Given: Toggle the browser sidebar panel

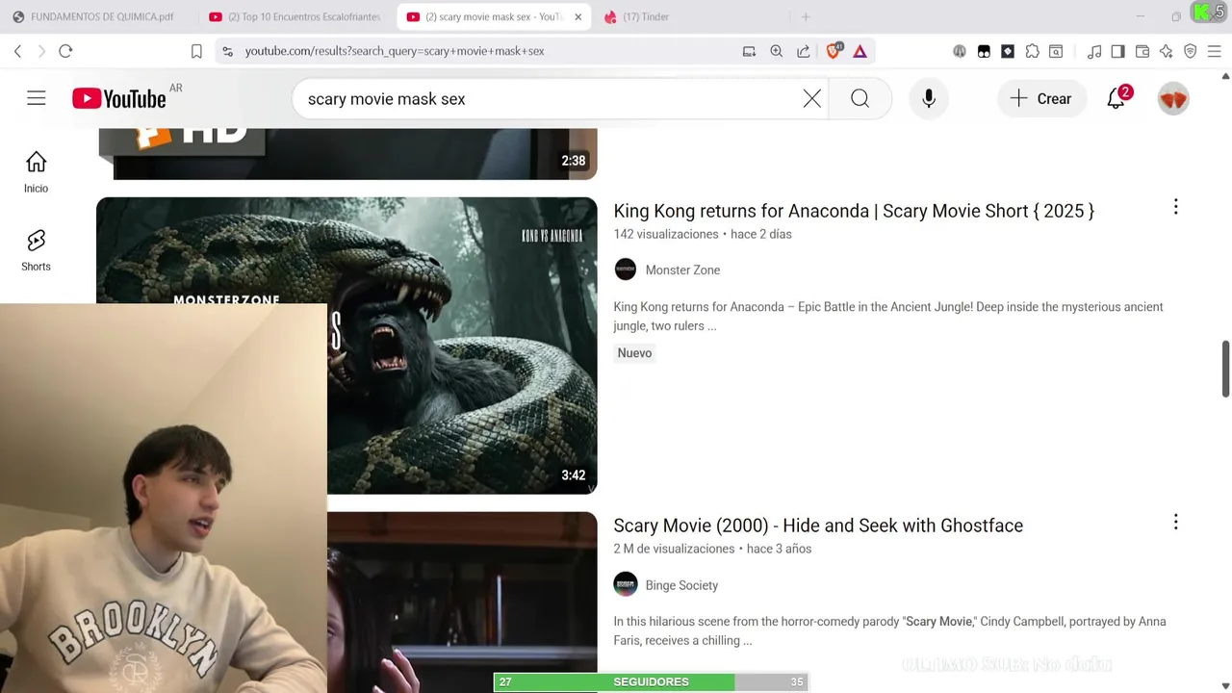Looking at the screenshot, I should pos(1117,51).
